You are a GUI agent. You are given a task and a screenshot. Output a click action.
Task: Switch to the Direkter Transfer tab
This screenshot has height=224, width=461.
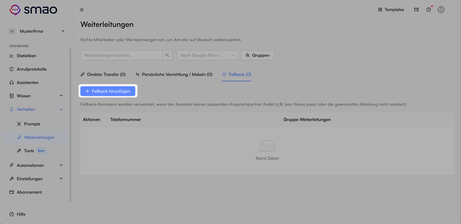point(103,74)
